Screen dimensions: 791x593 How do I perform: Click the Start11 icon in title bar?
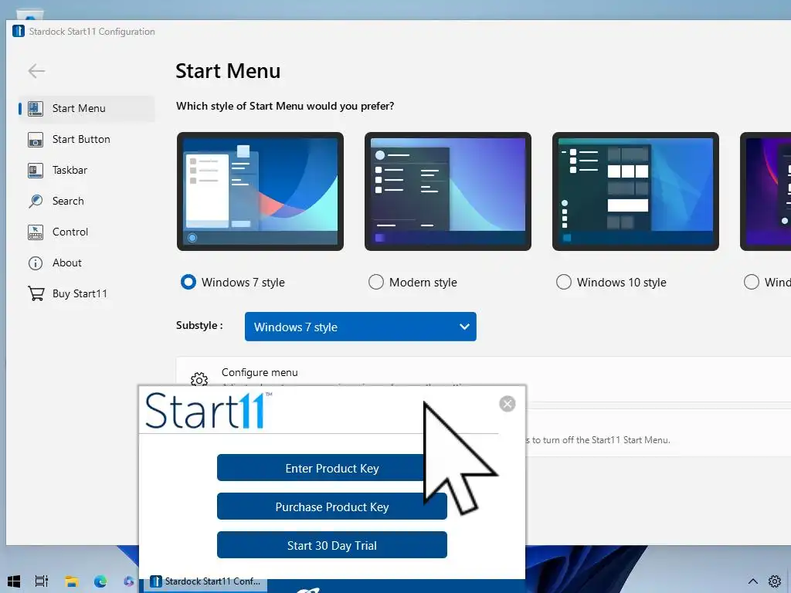tap(19, 31)
